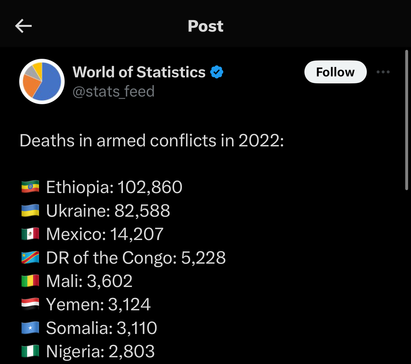The width and height of the screenshot is (411, 364).
Task: Click the Somalia flag emoji
Action: (x=30, y=328)
